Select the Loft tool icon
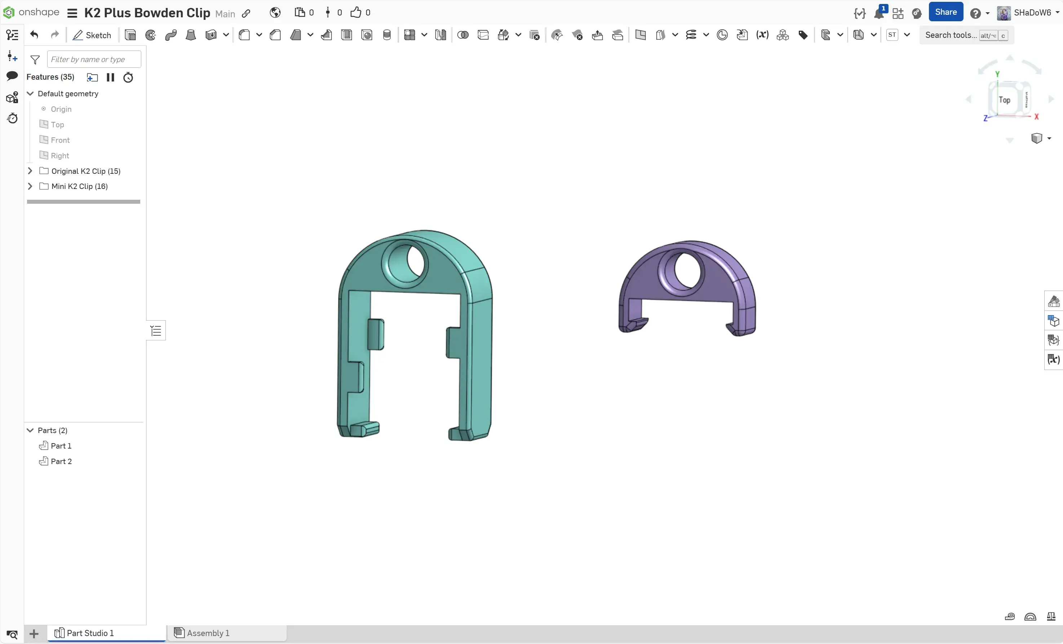Screen dimensions: 1063x644 191,35
